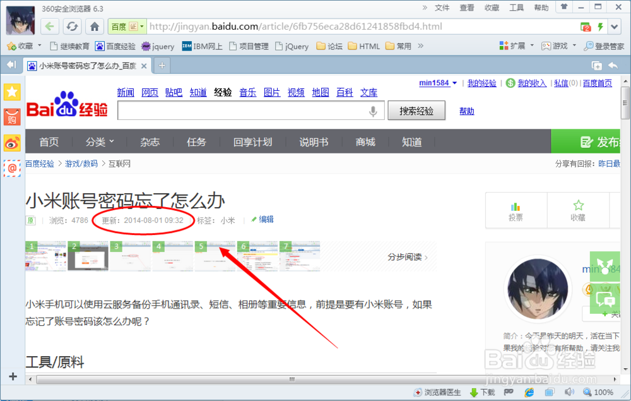Click the user avatar in title bar
The image size is (631, 401).
coord(20,21)
